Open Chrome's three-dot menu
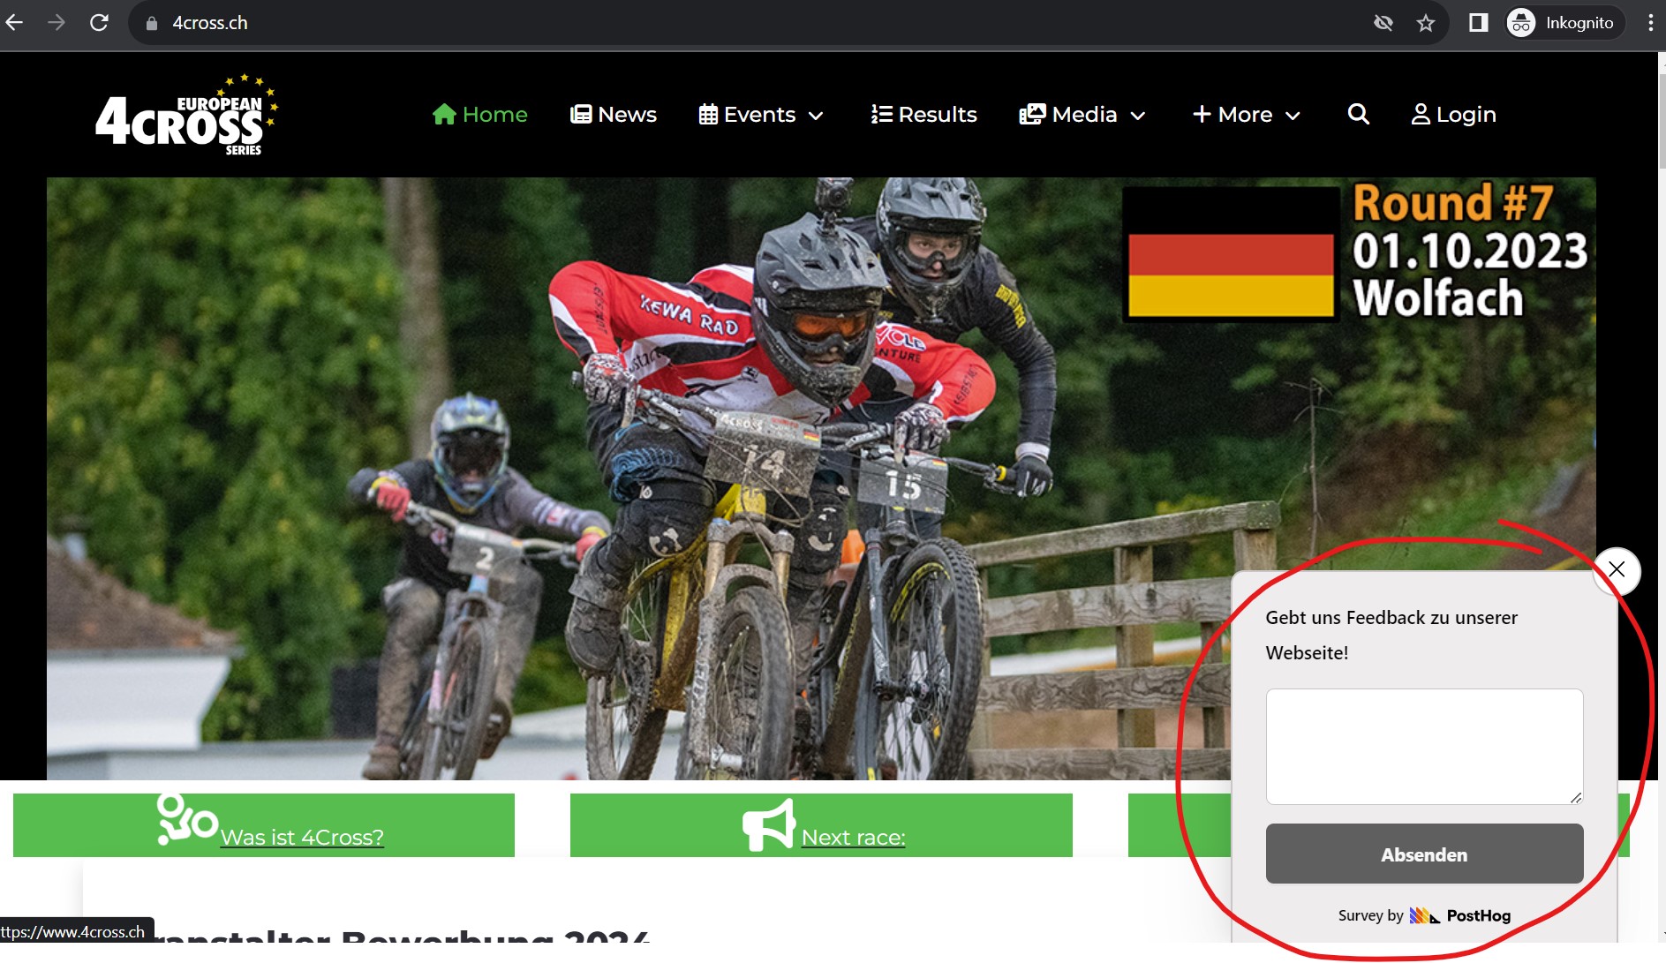1666x963 pixels. click(x=1649, y=23)
